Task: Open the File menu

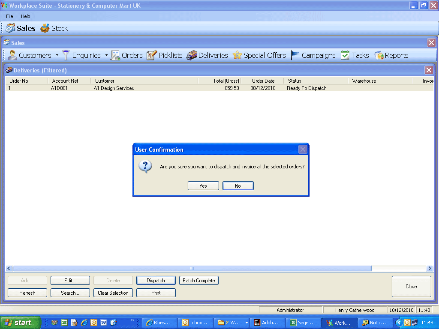Action: [9, 16]
